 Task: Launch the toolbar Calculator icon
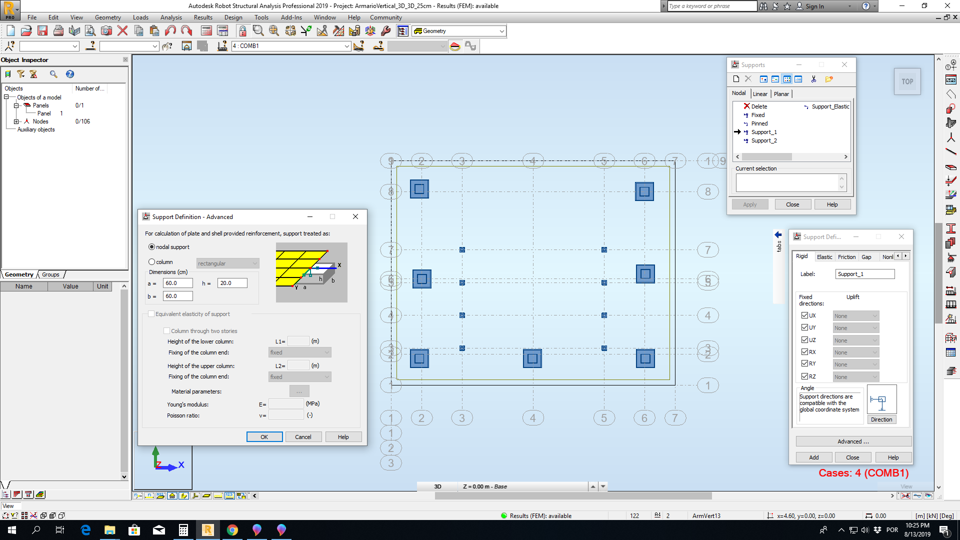(205, 30)
